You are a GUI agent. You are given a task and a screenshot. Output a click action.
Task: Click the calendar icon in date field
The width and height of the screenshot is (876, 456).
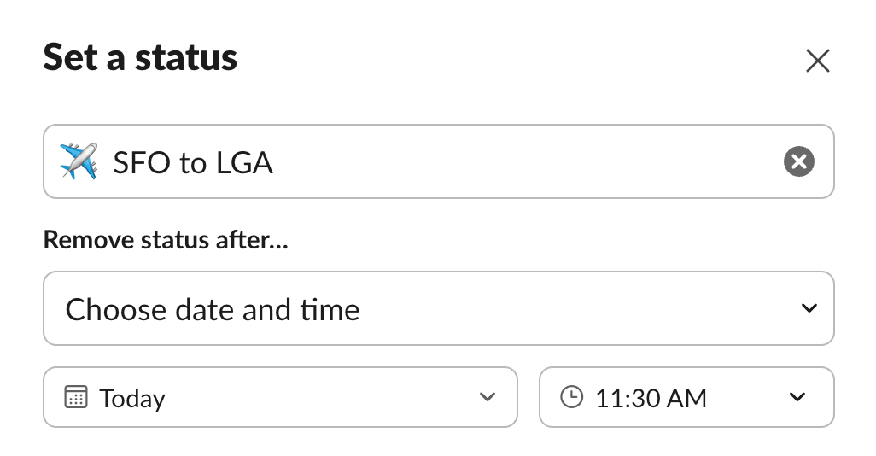coord(76,397)
